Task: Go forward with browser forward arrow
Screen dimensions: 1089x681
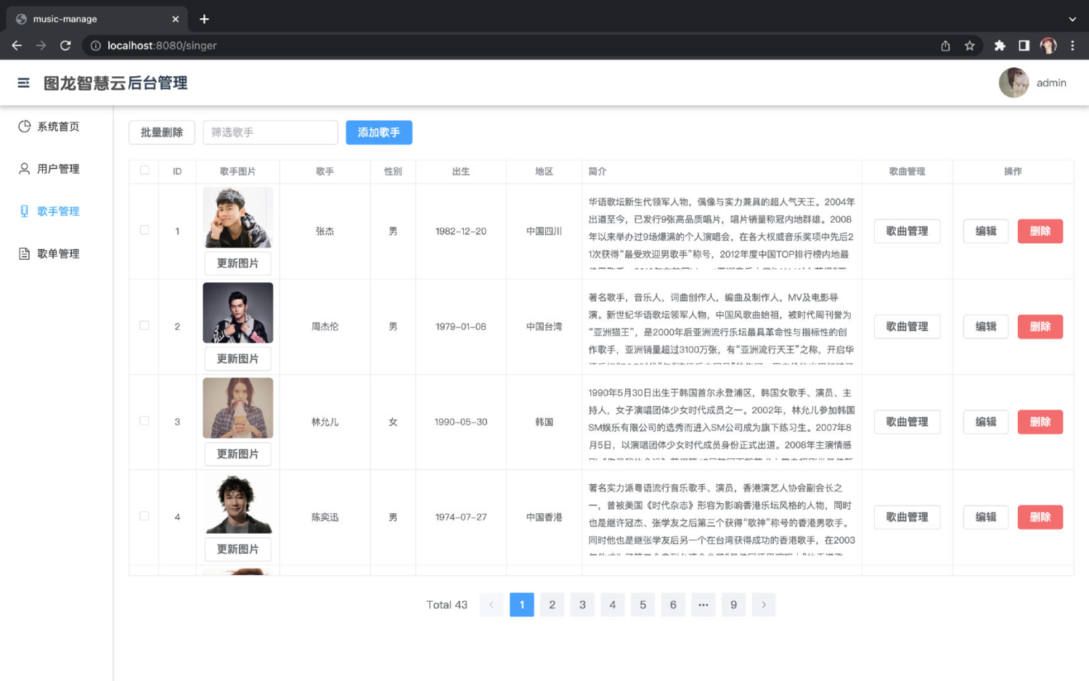Action: point(41,46)
